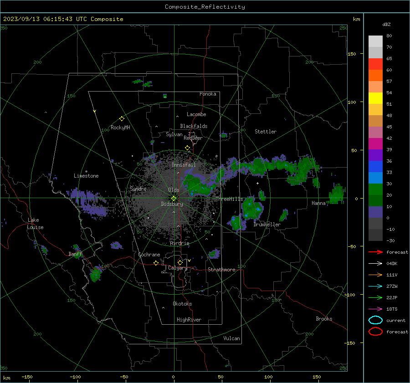Click the Stettler city label
This screenshot has height=383, width=410.
coord(266,132)
